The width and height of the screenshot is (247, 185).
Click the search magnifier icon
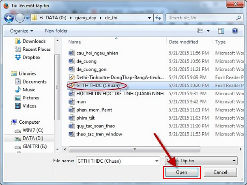239,18
